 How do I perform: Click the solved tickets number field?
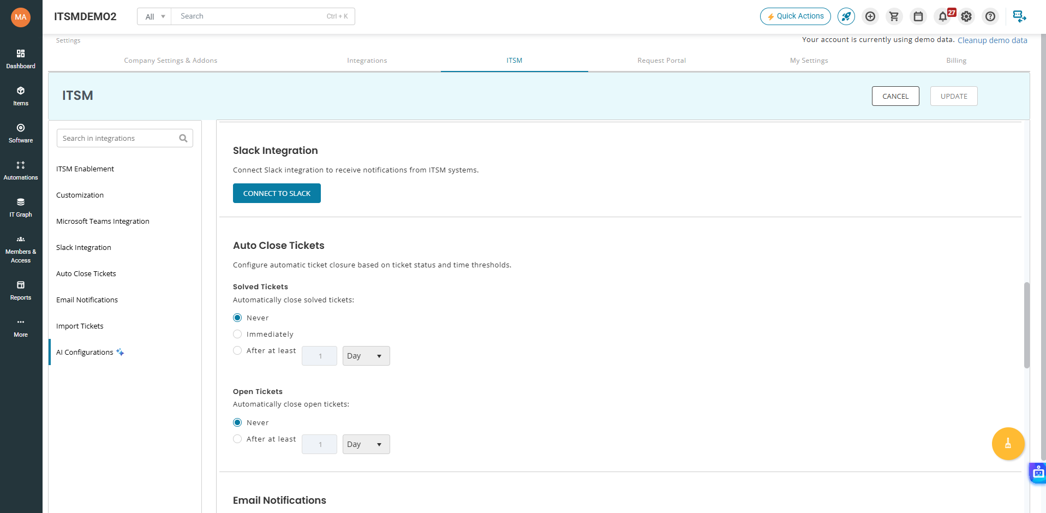pyautogui.click(x=319, y=356)
